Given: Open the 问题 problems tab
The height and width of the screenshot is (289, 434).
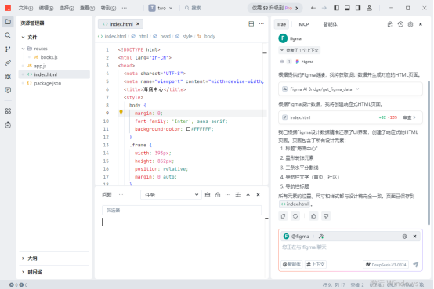Looking at the screenshot, I should (107, 195).
